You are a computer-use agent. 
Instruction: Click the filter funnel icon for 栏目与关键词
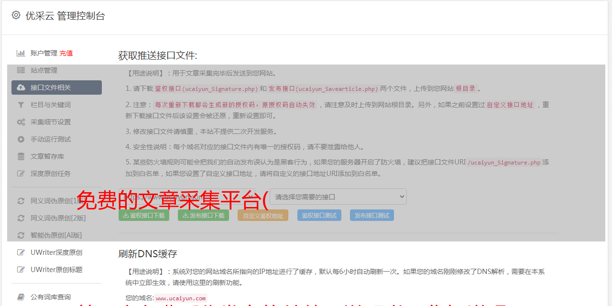pos(21,105)
